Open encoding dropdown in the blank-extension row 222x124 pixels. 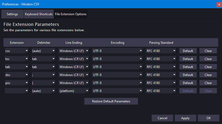(x=117, y=91)
